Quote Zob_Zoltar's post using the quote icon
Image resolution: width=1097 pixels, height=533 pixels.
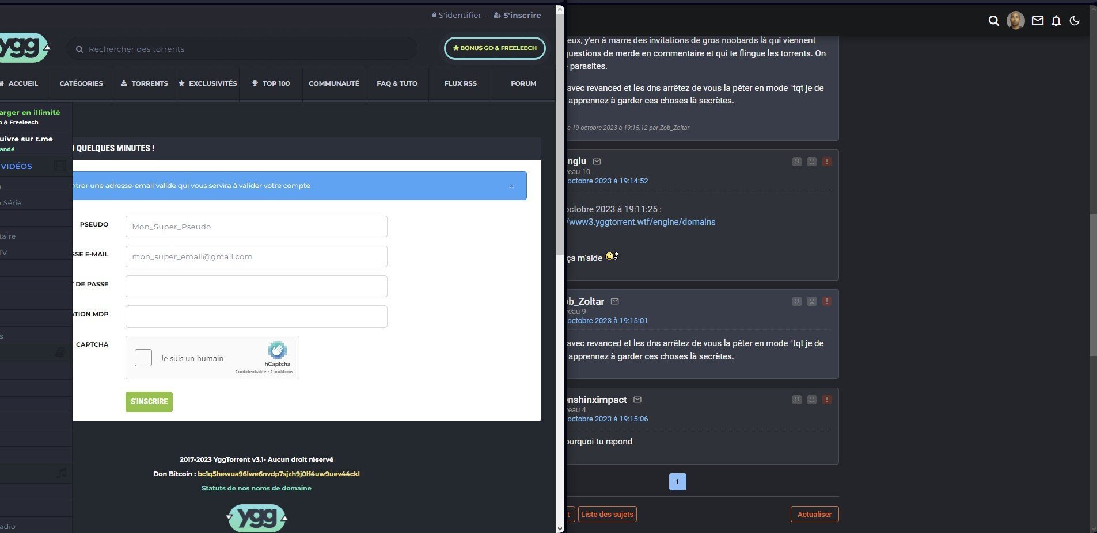(x=796, y=301)
